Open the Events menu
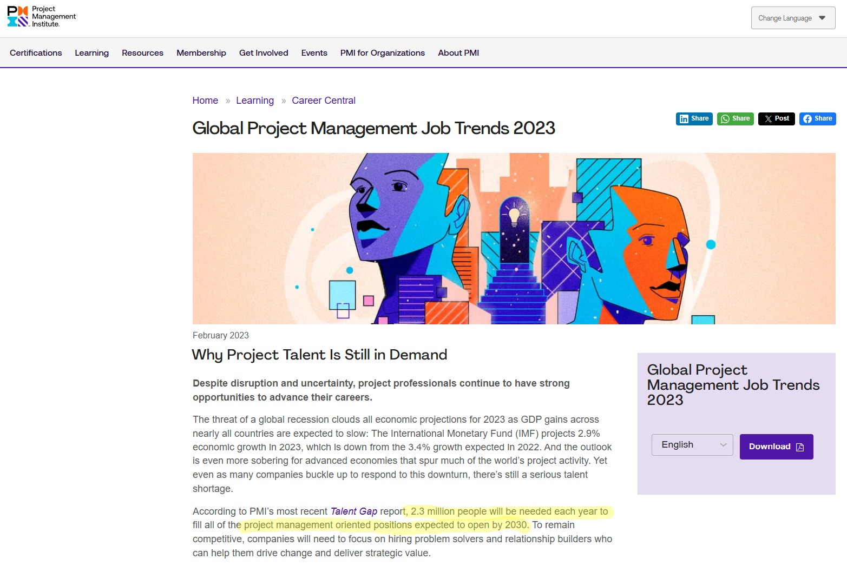Screen dimensions: 847x566 [314, 53]
